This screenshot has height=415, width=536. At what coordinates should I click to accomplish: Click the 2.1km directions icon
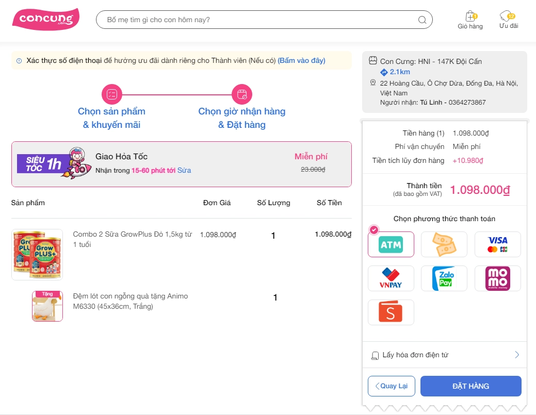[384, 72]
